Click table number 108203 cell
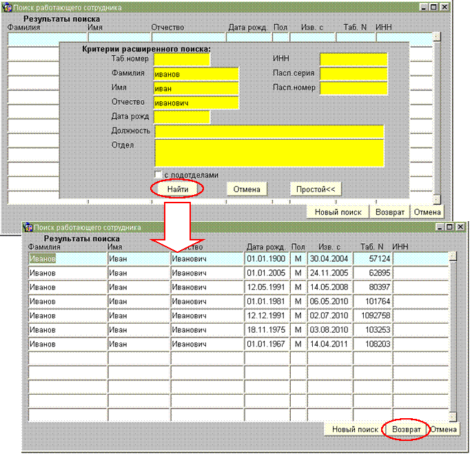 point(373,344)
